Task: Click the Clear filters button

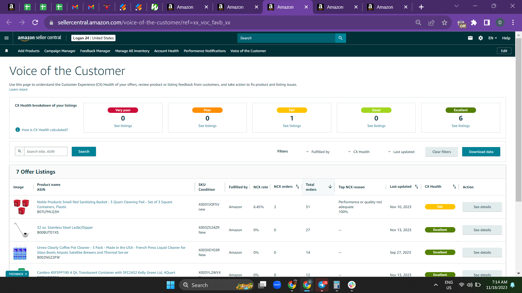Action: (442, 152)
